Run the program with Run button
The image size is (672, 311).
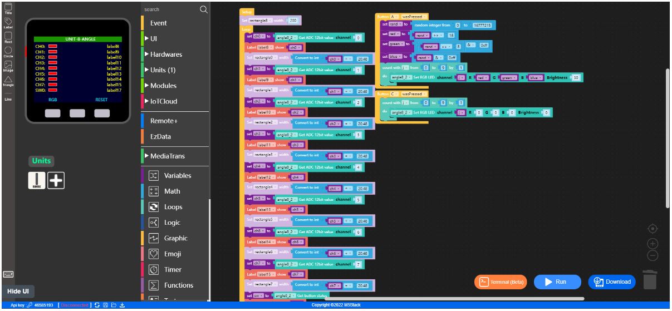[557, 282]
